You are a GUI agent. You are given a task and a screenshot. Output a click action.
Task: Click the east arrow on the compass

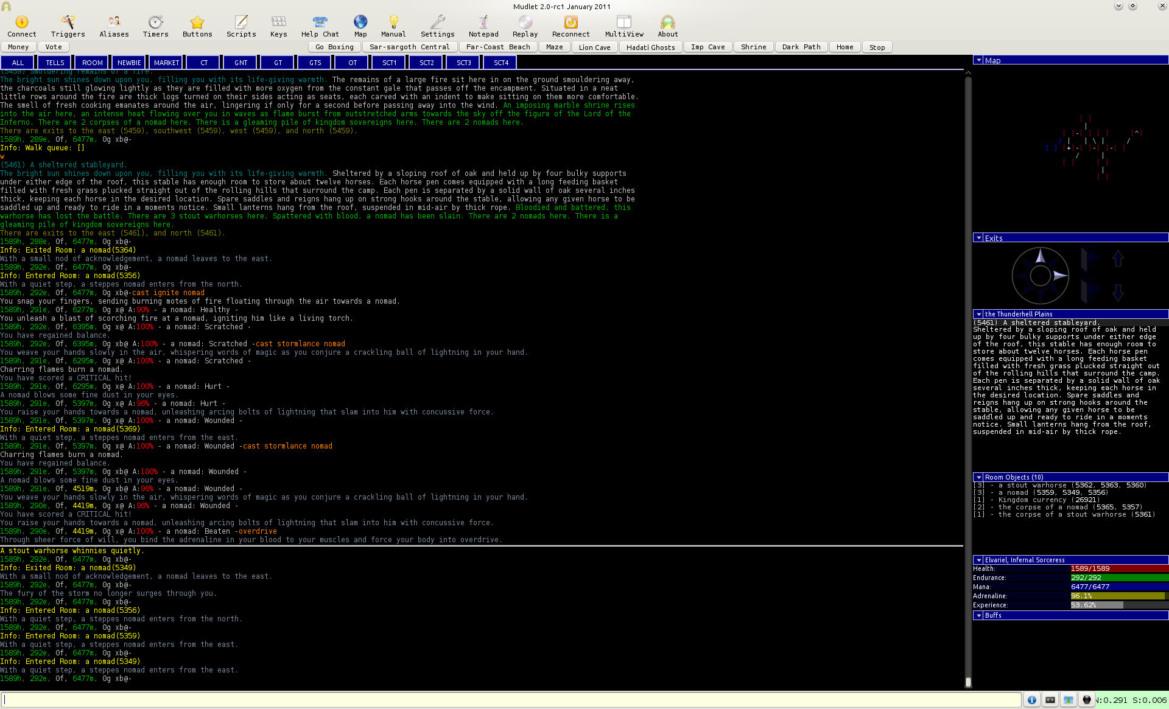point(1060,276)
